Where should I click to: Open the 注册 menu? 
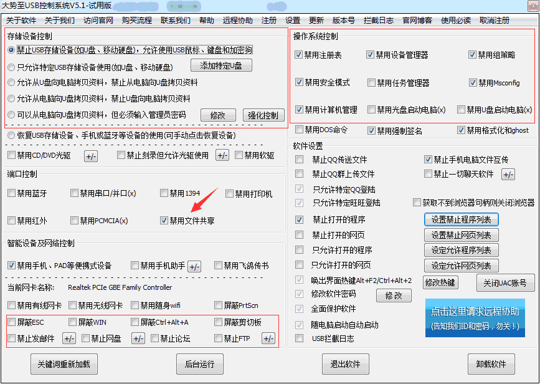(268, 21)
